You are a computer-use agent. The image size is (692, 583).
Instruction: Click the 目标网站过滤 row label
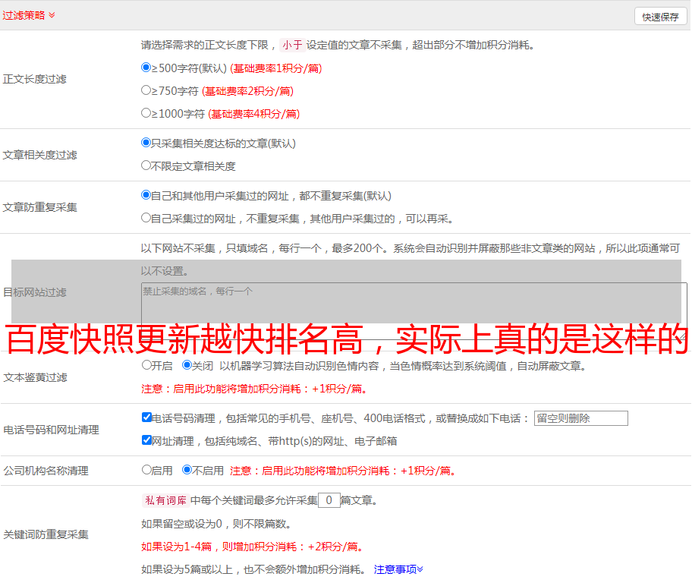35,292
